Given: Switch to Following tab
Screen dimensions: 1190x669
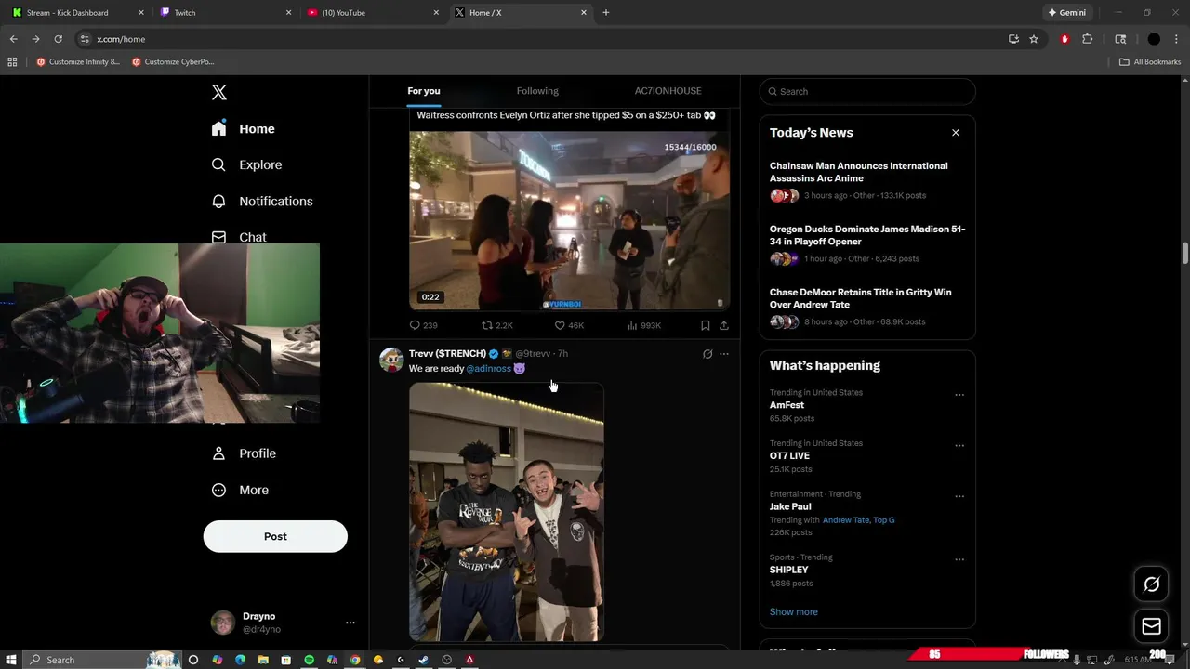Looking at the screenshot, I should coord(537,91).
